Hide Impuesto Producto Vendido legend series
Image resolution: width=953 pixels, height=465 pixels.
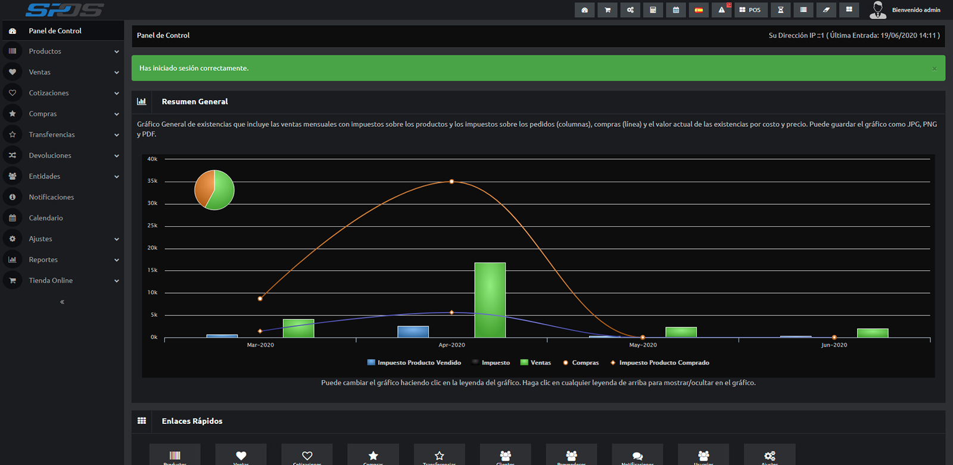pos(415,363)
